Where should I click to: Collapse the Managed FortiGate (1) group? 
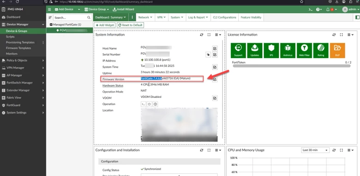51,24
